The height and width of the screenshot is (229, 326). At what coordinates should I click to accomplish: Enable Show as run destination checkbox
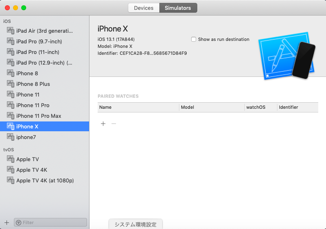pyautogui.click(x=194, y=39)
